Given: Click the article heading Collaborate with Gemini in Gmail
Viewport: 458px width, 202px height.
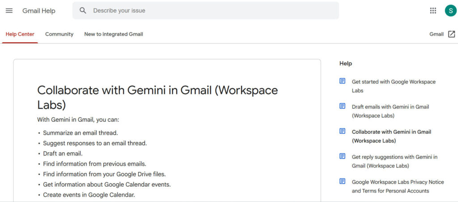Looking at the screenshot, I should [157, 98].
